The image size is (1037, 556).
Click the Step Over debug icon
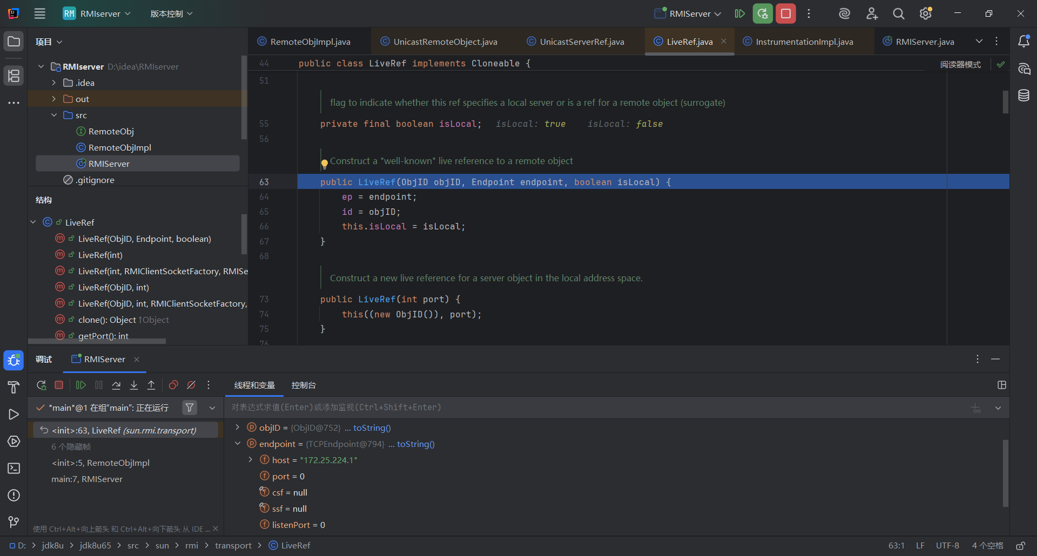pyautogui.click(x=116, y=385)
